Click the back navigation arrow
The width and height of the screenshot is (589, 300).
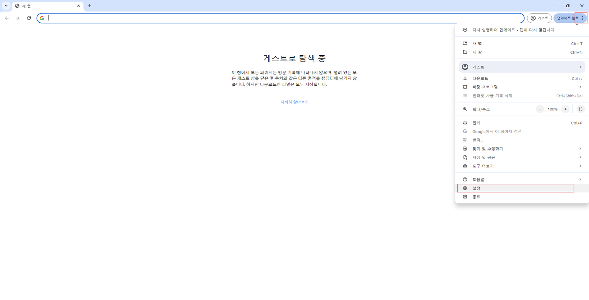pos(7,18)
